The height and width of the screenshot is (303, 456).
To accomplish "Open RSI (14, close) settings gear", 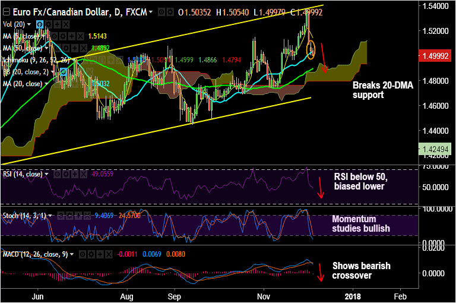I will [66, 174].
